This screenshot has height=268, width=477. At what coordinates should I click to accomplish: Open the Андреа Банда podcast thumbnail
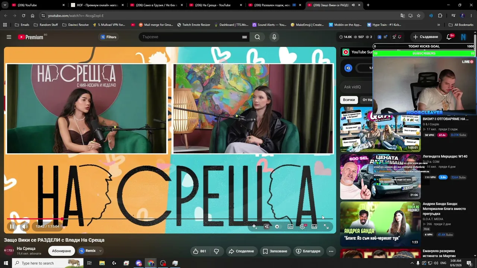click(x=380, y=224)
